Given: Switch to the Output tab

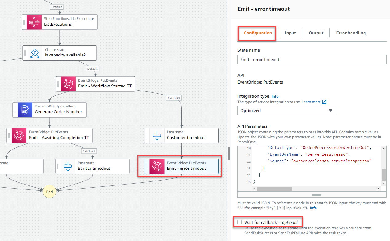Looking at the screenshot, I should click(x=316, y=33).
